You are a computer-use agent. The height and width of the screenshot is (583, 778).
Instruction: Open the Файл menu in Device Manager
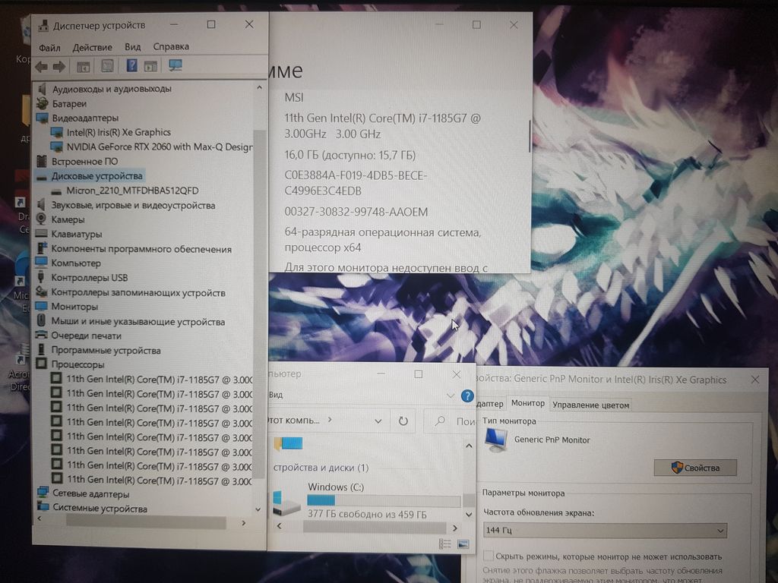click(x=49, y=48)
